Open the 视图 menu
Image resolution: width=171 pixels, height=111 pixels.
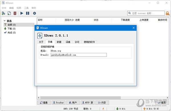(19, 8)
